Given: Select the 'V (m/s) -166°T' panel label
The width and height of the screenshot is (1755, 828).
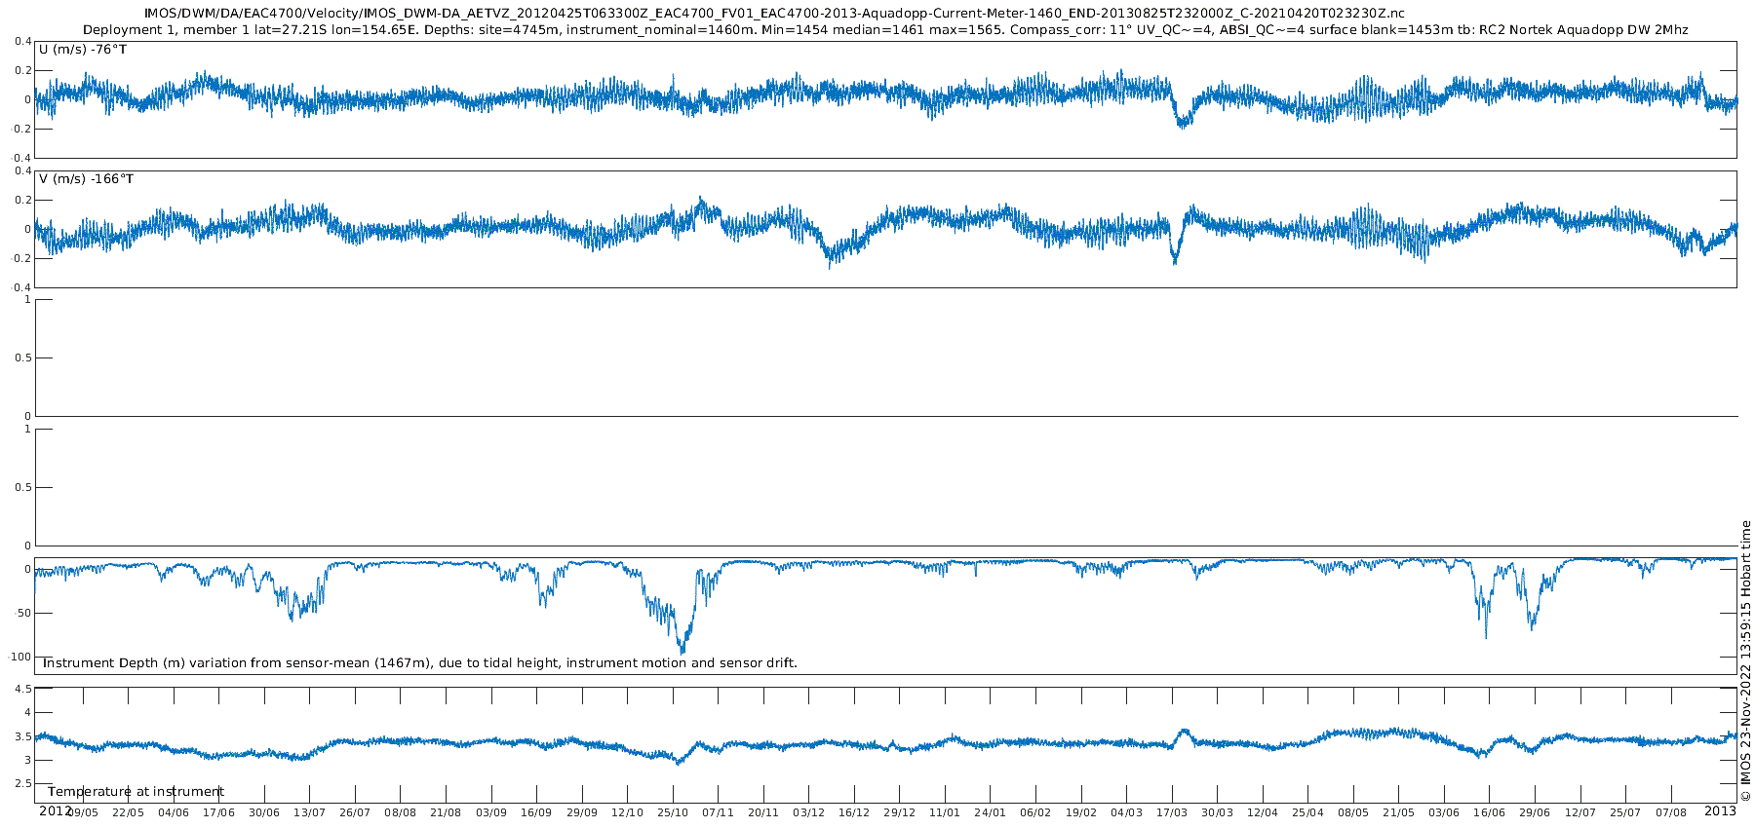Looking at the screenshot, I should coord(87,179).
